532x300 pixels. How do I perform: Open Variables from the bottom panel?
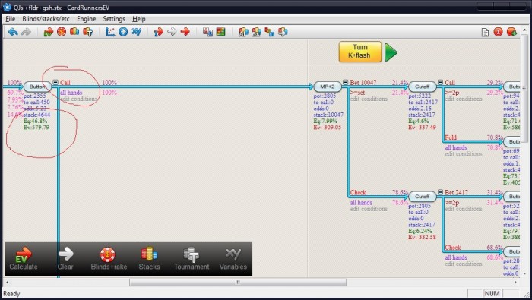[x=233, y=259]
